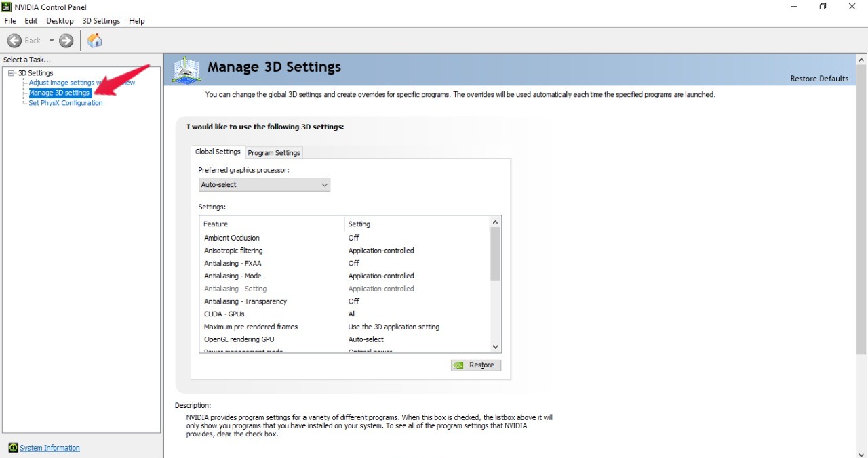Image resolution: width=868 pixels, height=458 pixels.
Task: Click main page scrollbar up arrow
Action: click(861, 60)
